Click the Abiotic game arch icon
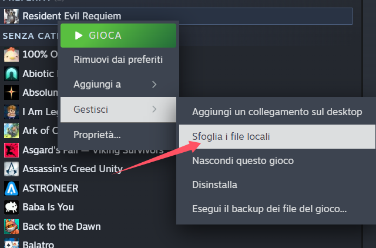Screen dimensions: 376x248 (x=11, y=73)
